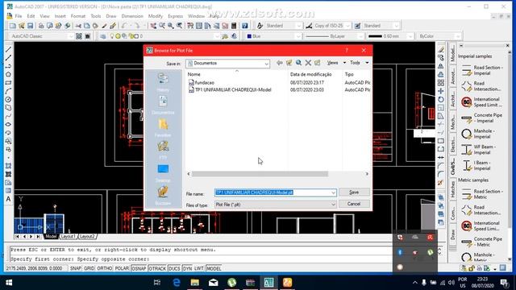Toggle SNAP mode in status bar
Image resolution: width=516 pixels, height=290 pixels.
click(75, 268)
